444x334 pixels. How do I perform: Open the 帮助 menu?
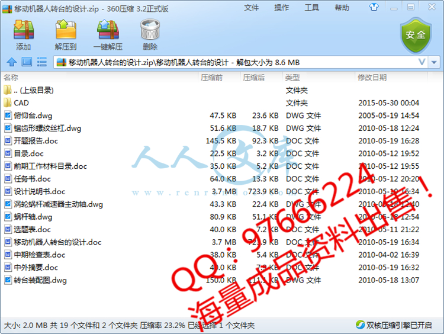coord(342,8)
